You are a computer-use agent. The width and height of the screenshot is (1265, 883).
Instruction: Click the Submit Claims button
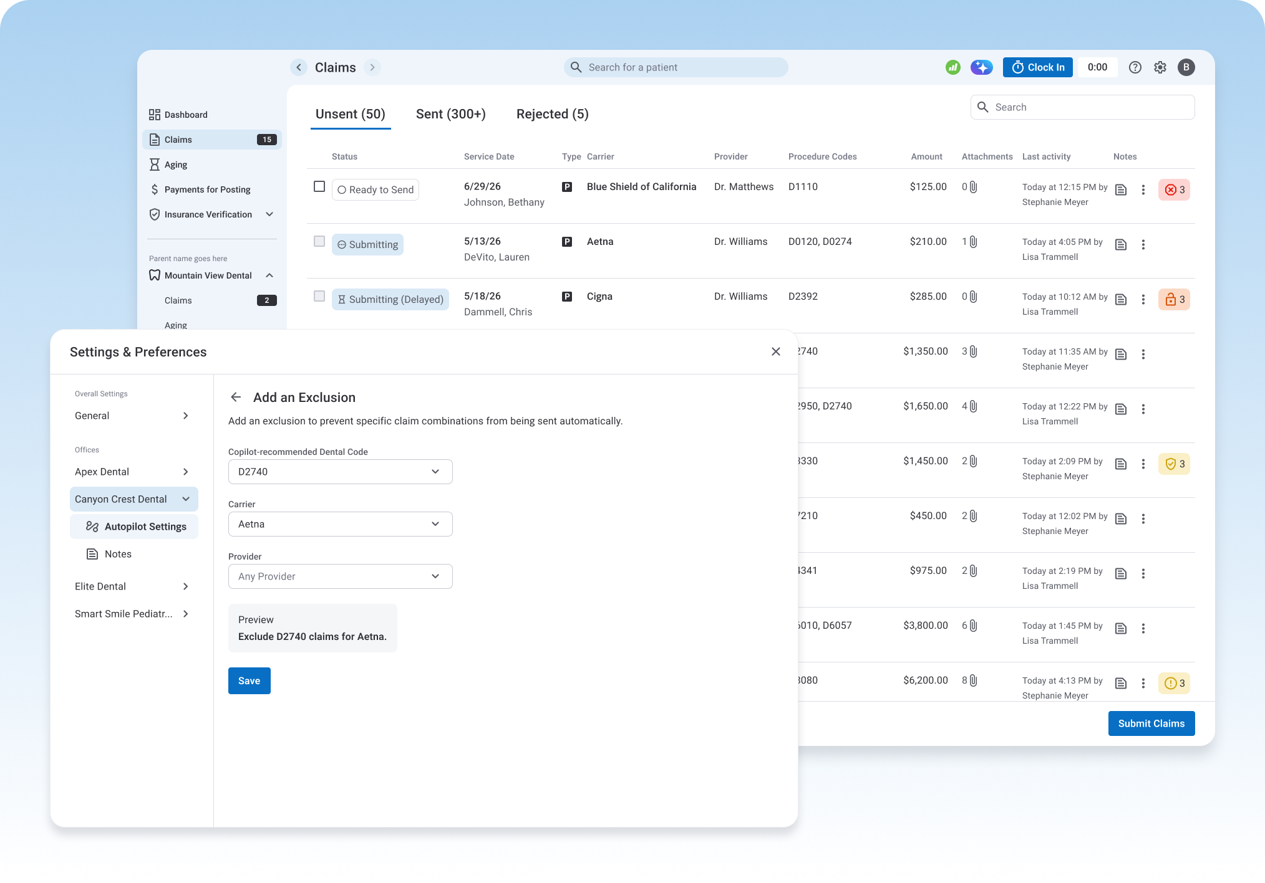[x=1151, y=724]
